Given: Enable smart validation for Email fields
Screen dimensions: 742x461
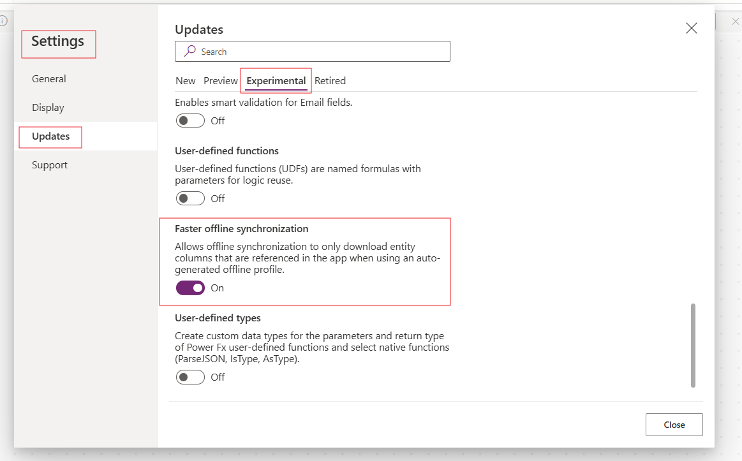Looking at the screenshot, I should click(x=189, y=121).
